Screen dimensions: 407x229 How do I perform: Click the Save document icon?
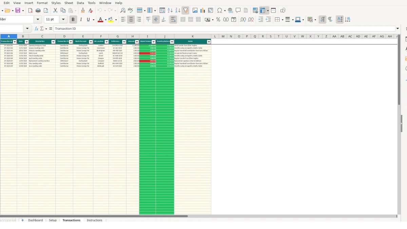point(18,11)
